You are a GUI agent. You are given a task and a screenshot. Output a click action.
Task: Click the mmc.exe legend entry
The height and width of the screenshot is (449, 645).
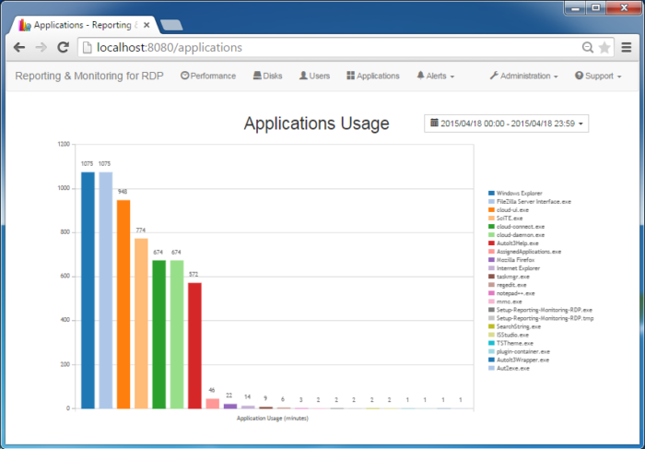pyautogui.click(x=505, y=301)
